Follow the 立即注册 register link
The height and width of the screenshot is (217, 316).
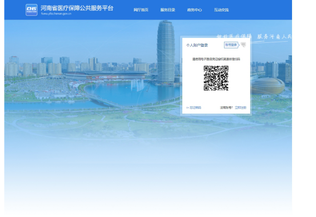(241, 107)
